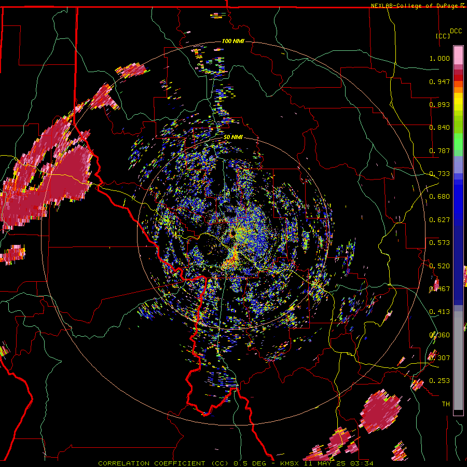
Task: Click the 0.680 legend value
Action: 439,197
